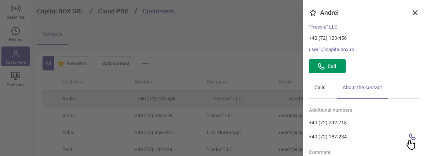
Task: Select the All contacts filter
Action: [48, 63]
